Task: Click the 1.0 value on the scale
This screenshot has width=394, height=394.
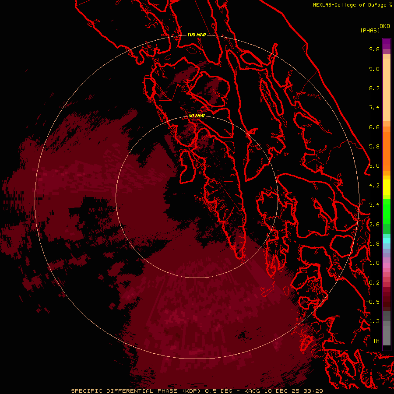Action: pyautogui.click(x=374, y=263)
